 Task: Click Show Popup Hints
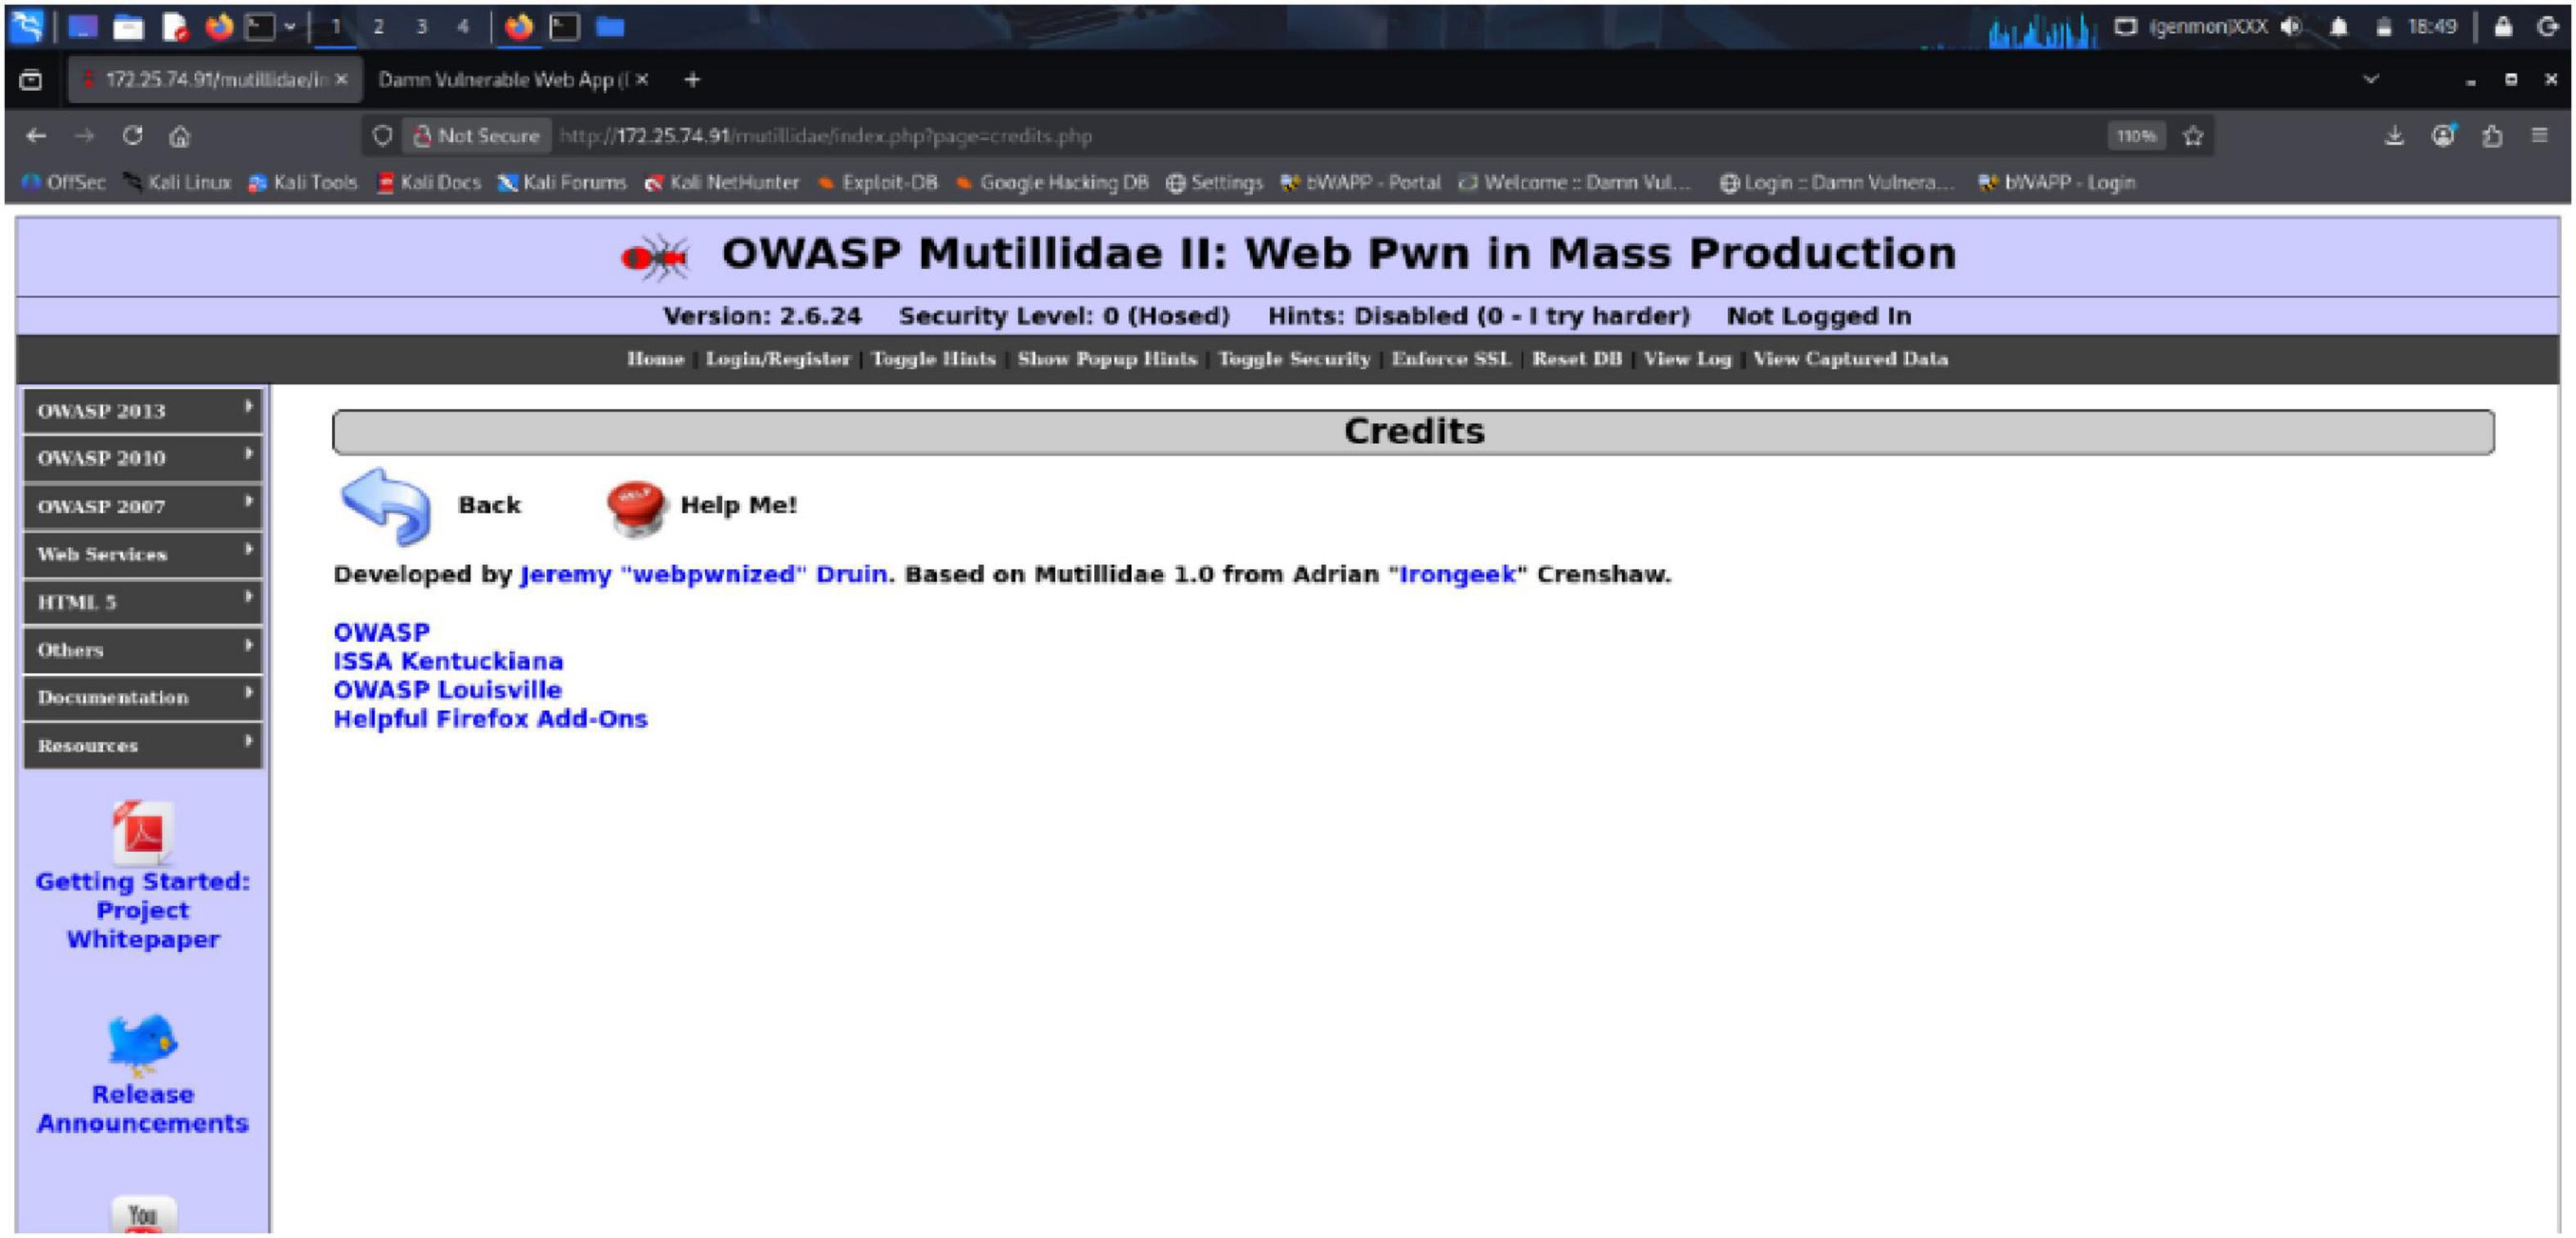tap(1107, 359)
